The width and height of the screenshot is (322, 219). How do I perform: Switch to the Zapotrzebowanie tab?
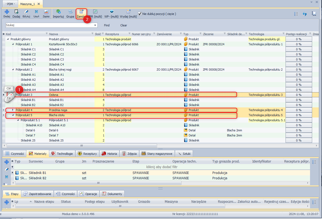[38, 194]
